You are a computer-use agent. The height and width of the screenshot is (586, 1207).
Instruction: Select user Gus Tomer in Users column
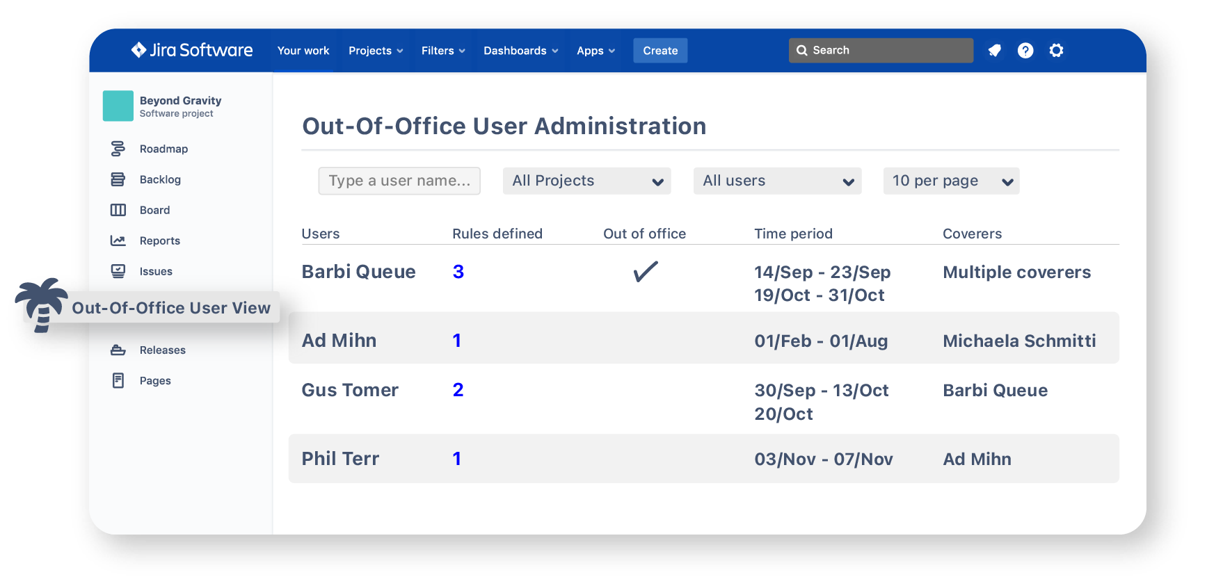(350, 390)
